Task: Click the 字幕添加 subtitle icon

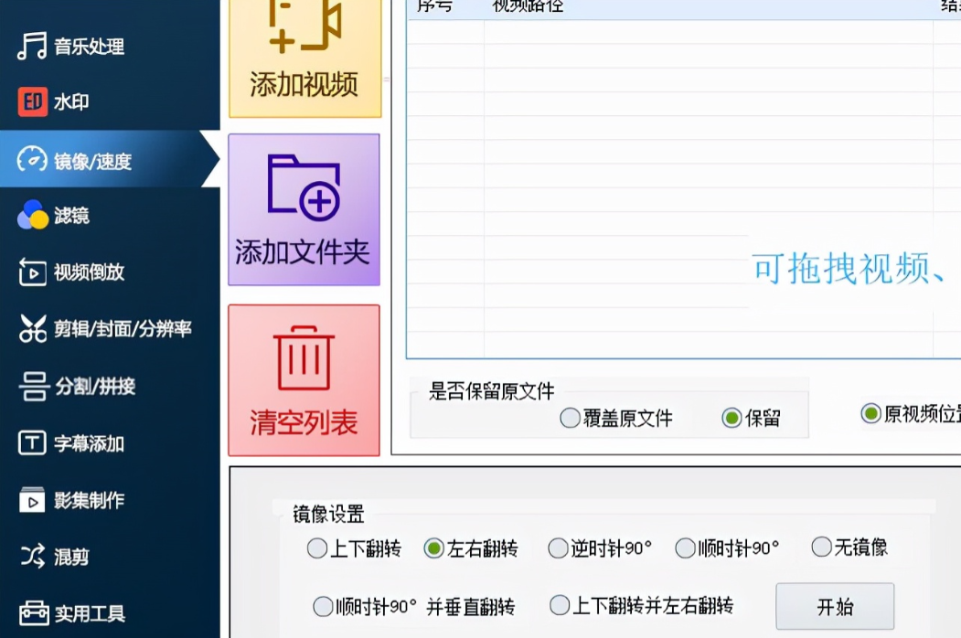Action: (32, 443)
